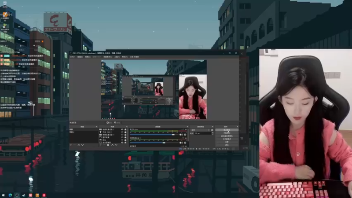Viewport: 352px width, 198px height.
Task: Open Steam from the taskbar
Action: click(x=24, y=195)
